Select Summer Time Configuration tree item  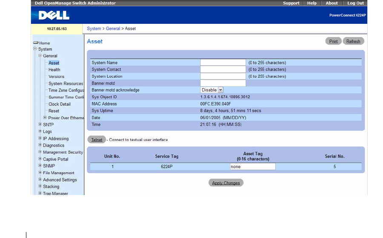coord(66,97)
